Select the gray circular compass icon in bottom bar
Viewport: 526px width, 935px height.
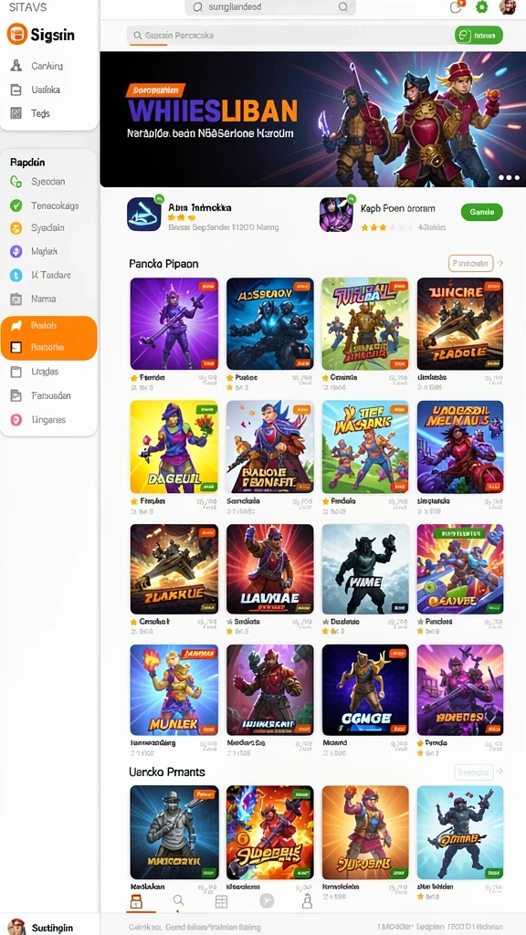click(x=267, y=901)
